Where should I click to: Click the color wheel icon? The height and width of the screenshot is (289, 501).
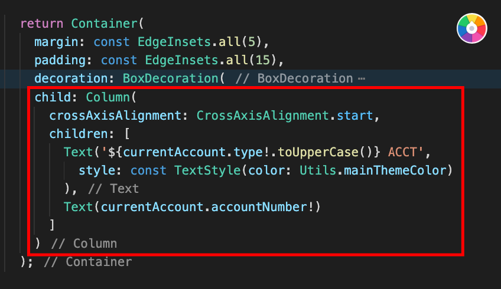tap(471, 28)
